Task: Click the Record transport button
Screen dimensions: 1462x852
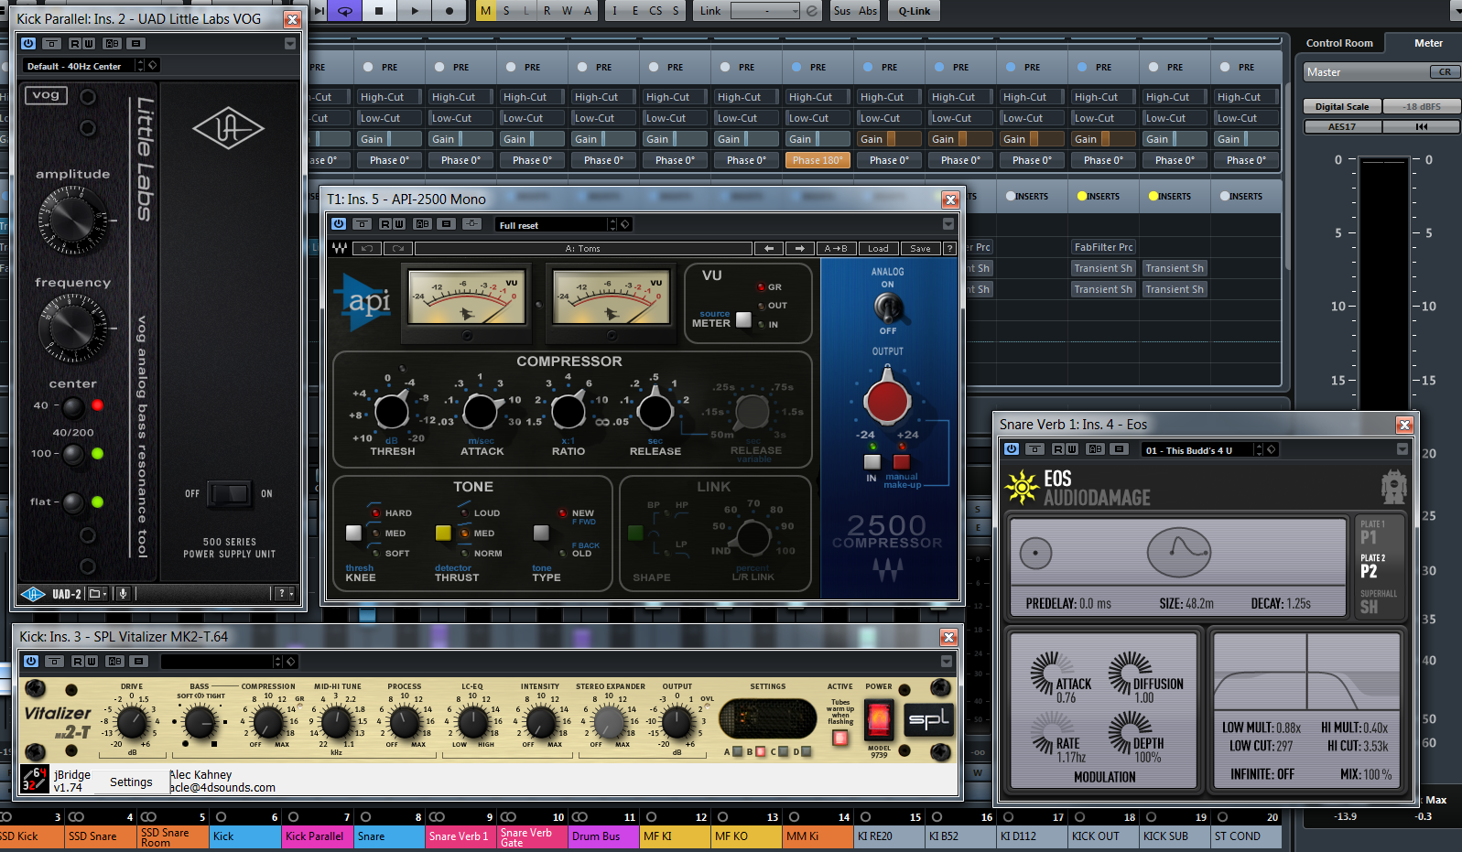Action: [449, 11]
